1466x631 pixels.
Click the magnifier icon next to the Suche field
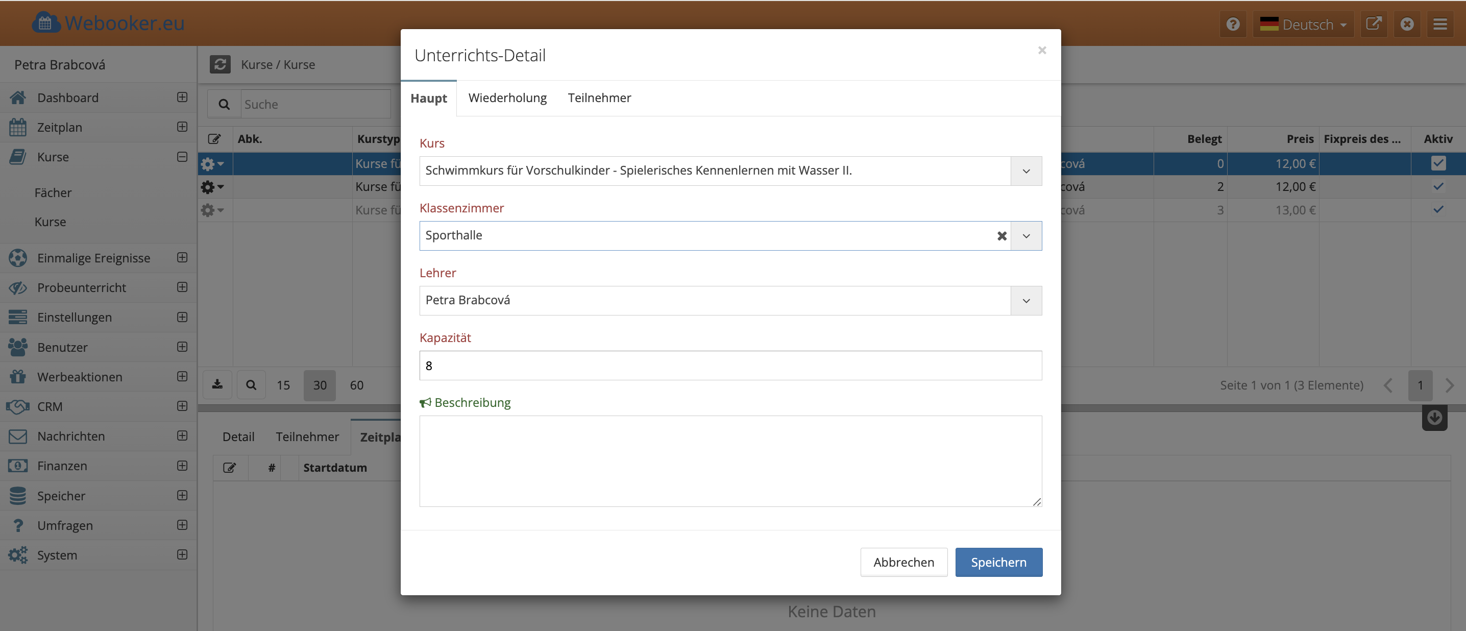point(224,104)
